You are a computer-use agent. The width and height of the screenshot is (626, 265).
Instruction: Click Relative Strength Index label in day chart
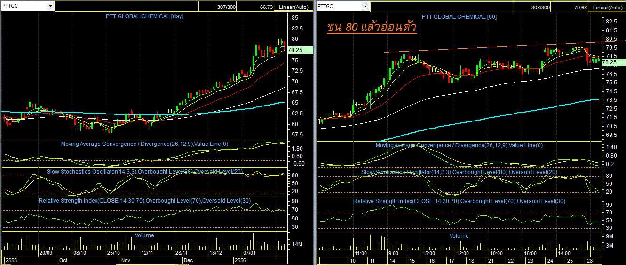(144, 200)
